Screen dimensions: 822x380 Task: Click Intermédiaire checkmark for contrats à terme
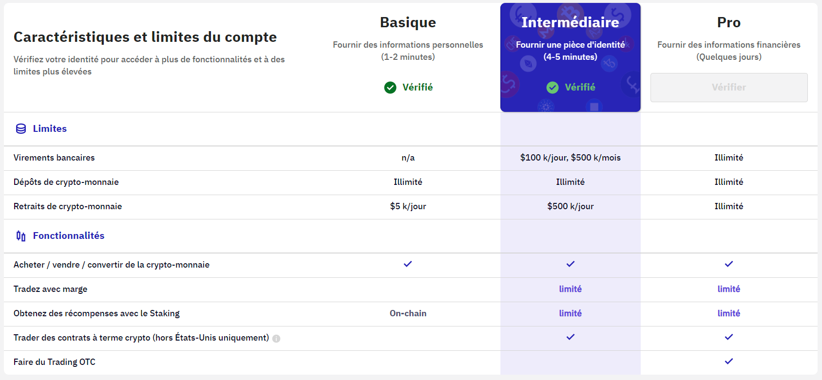[x=571, y=337]
